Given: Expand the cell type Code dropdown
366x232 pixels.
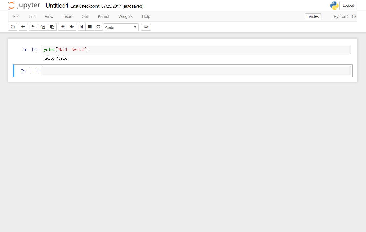Looking at the screenshot, I should coord(121,27).
